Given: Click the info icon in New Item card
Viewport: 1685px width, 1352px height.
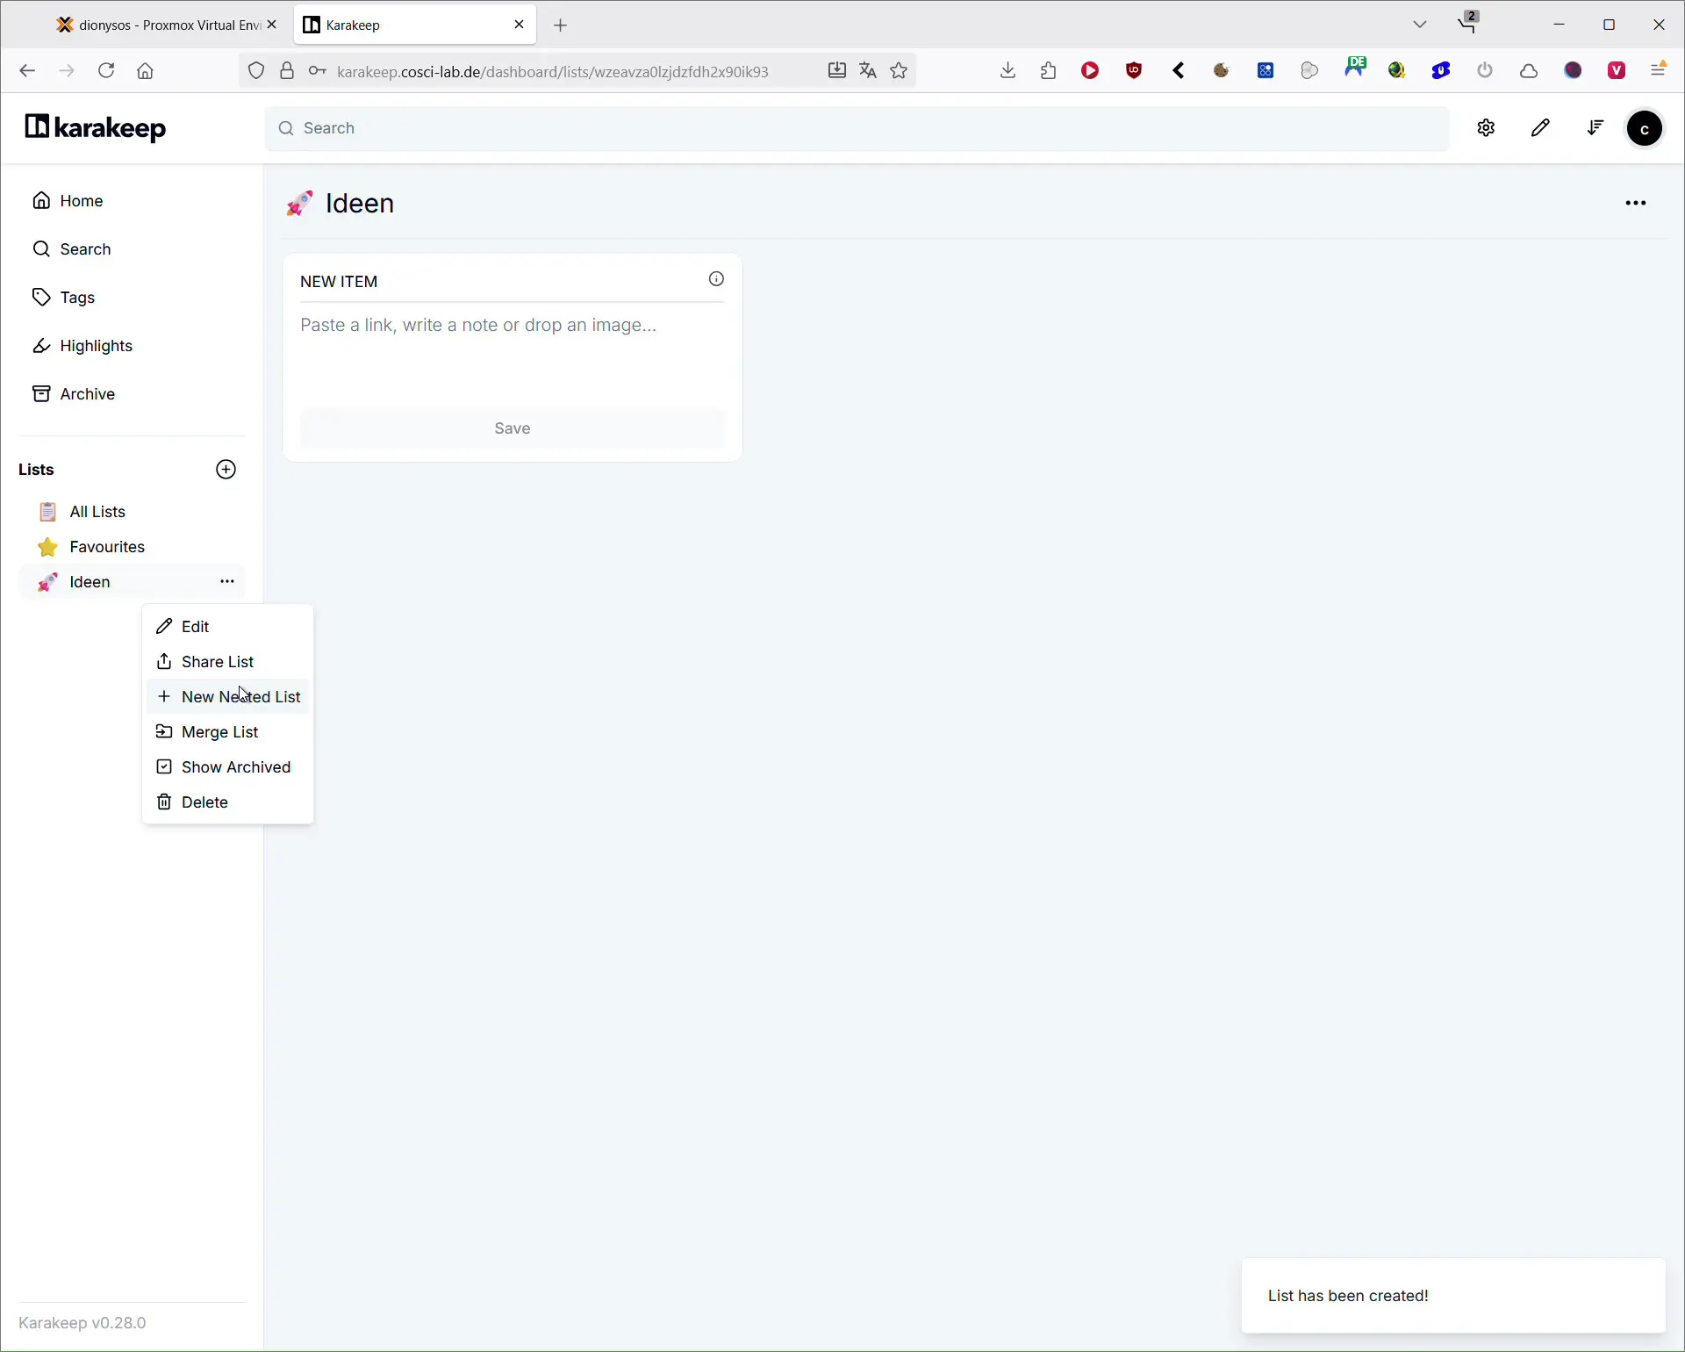Looking at the screenshot, I should 716,279.
